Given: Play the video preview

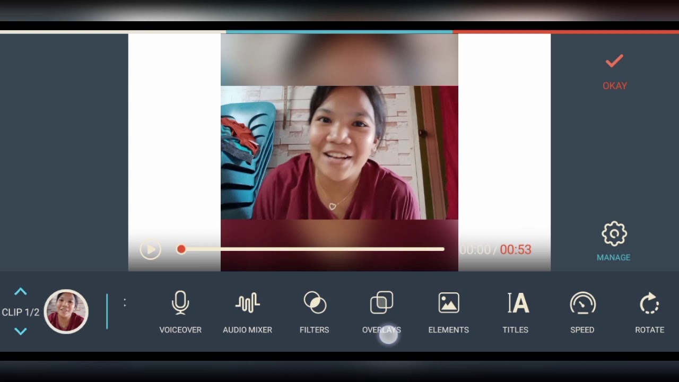Looking at the screenshot, I should (151, 249).
